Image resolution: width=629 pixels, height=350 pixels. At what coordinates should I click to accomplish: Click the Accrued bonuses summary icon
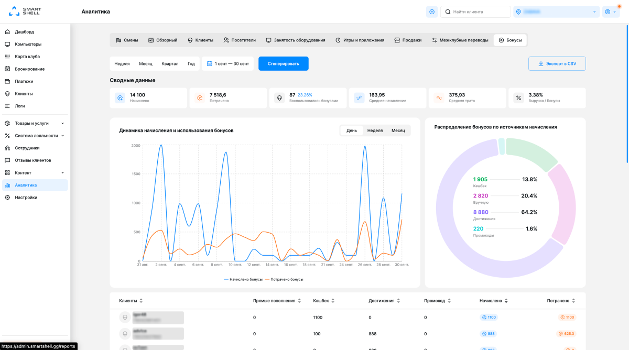click(x=120, y=98)
